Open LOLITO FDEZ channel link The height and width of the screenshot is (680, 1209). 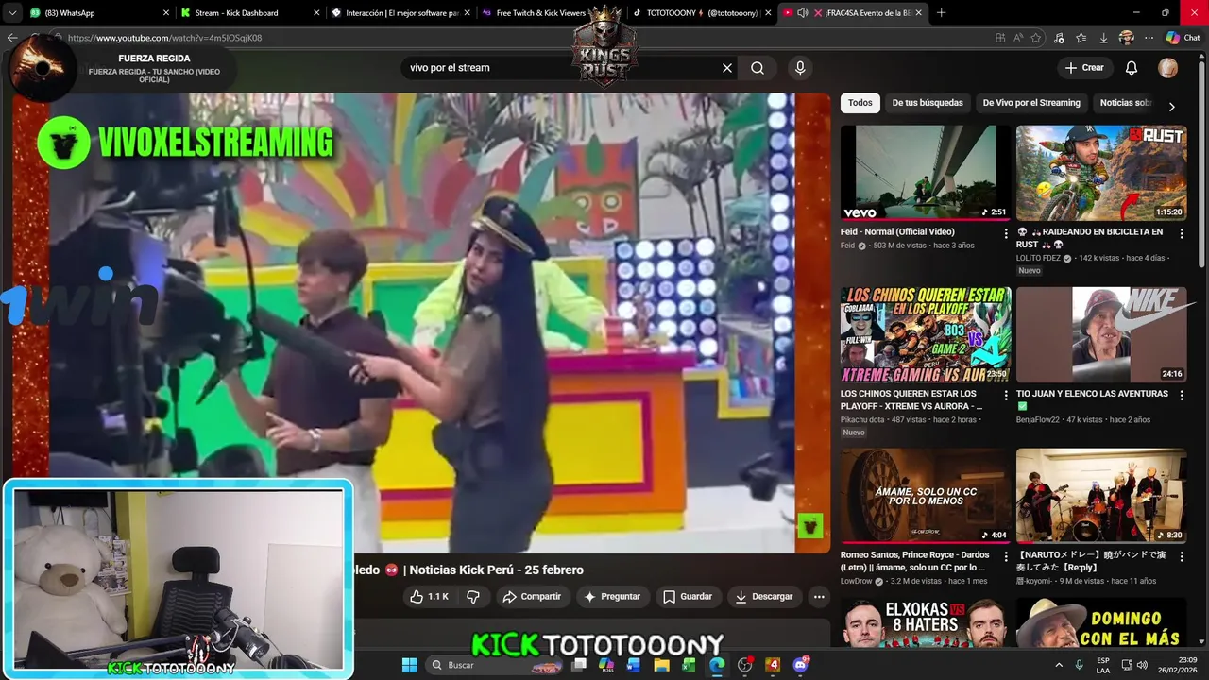click(x=1038, y=258)
